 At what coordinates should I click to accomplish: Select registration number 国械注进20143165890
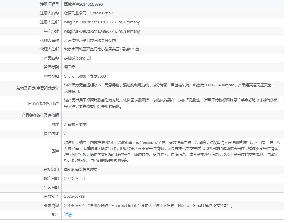click(x=83, y=4)
